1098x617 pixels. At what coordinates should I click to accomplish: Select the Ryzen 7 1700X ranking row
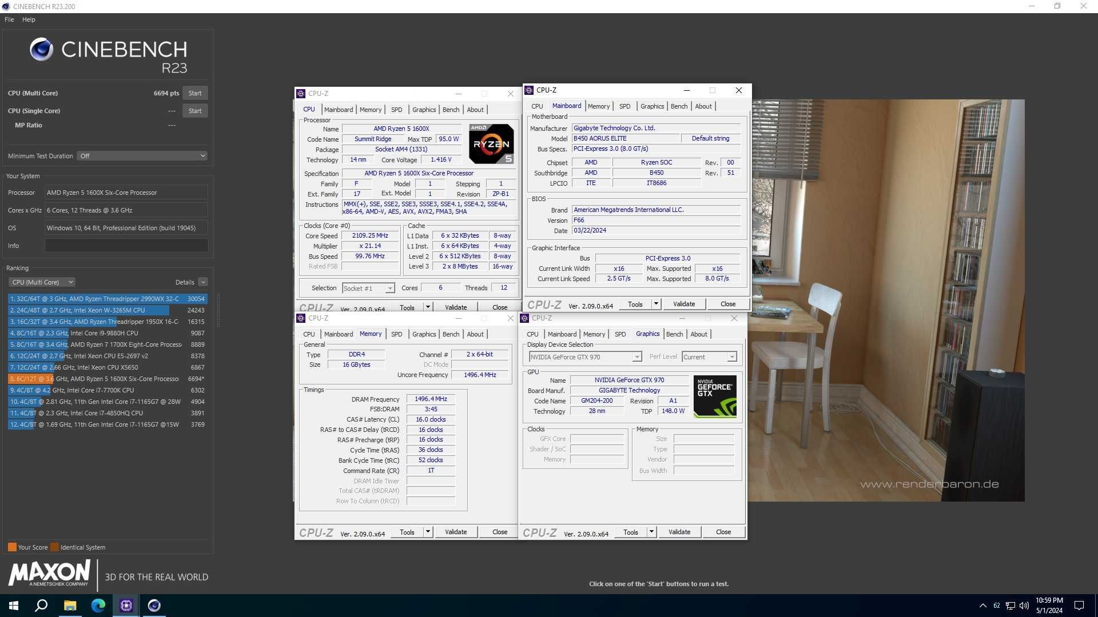point(108,344)
